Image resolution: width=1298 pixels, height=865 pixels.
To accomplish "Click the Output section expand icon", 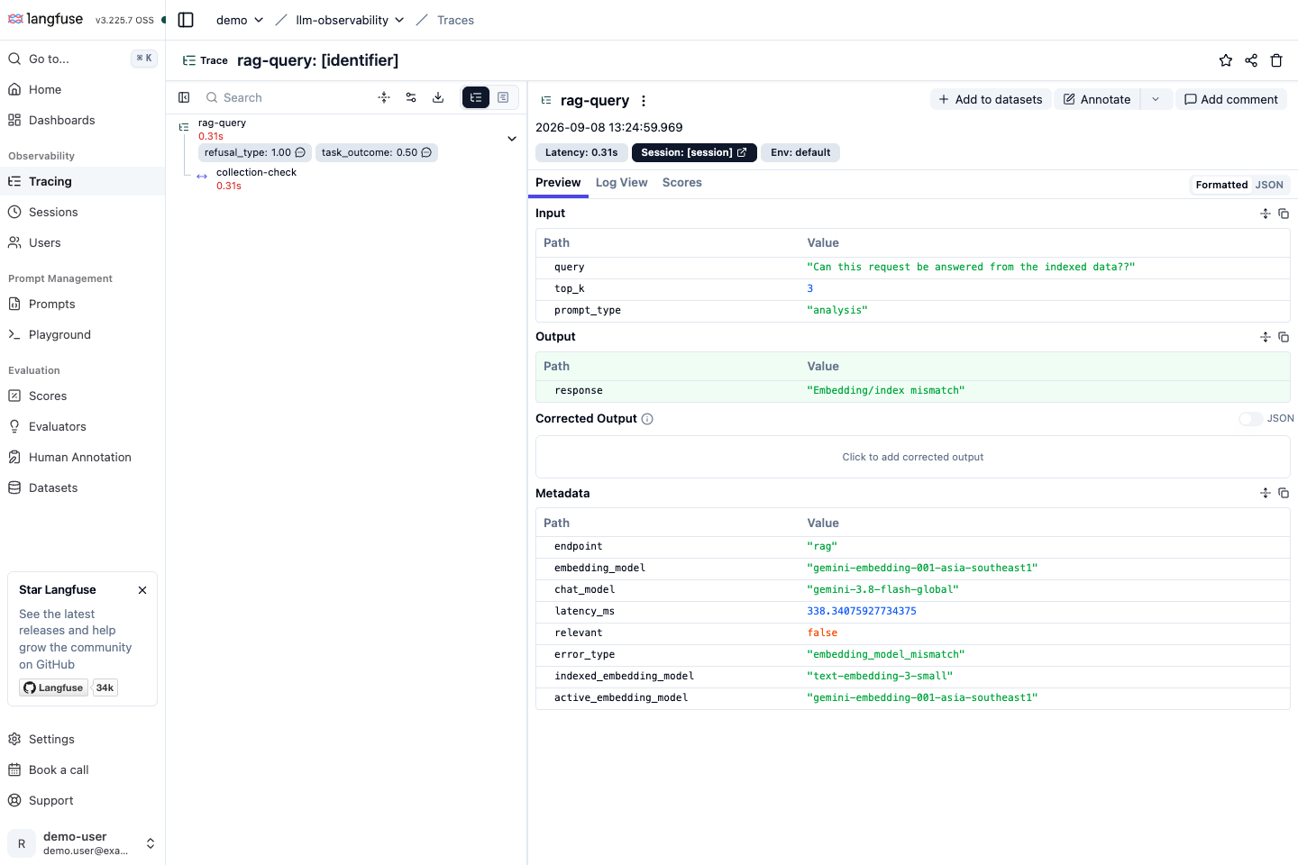I will click(x=1266, y=337).
